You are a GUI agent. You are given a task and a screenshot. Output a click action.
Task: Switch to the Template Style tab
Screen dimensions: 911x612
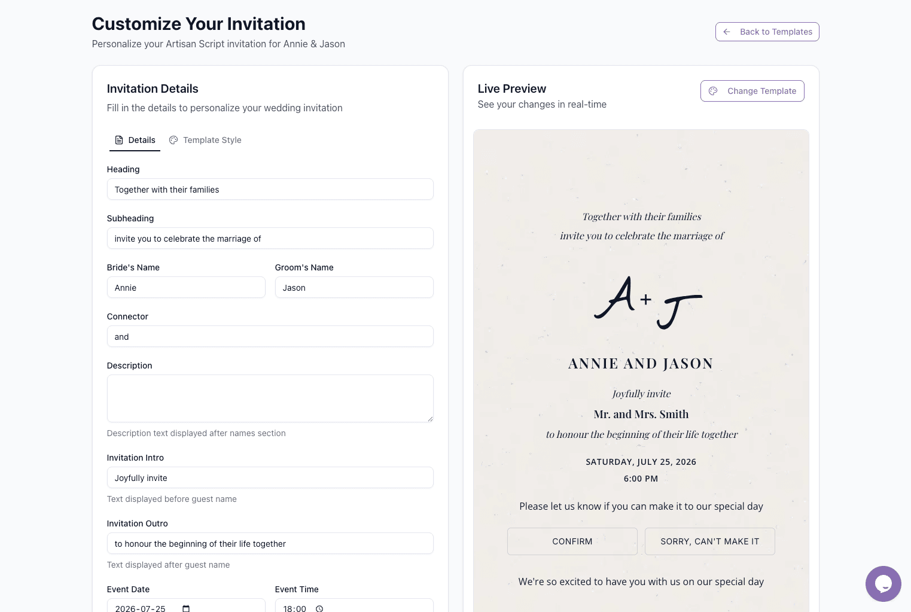click(x=212, y=140)
